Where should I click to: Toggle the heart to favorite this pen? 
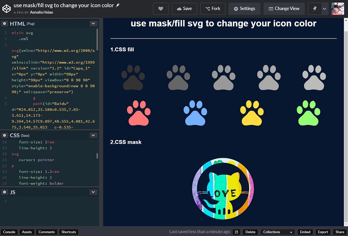click(161, 9)
